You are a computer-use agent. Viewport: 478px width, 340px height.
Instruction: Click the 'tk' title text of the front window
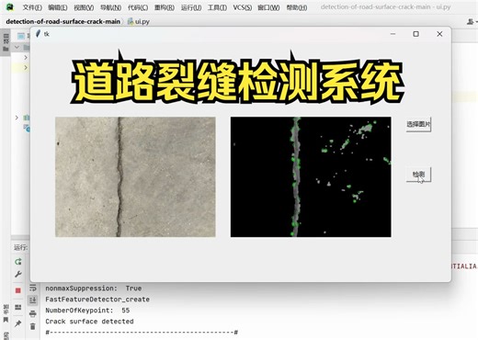click(47, 34)
